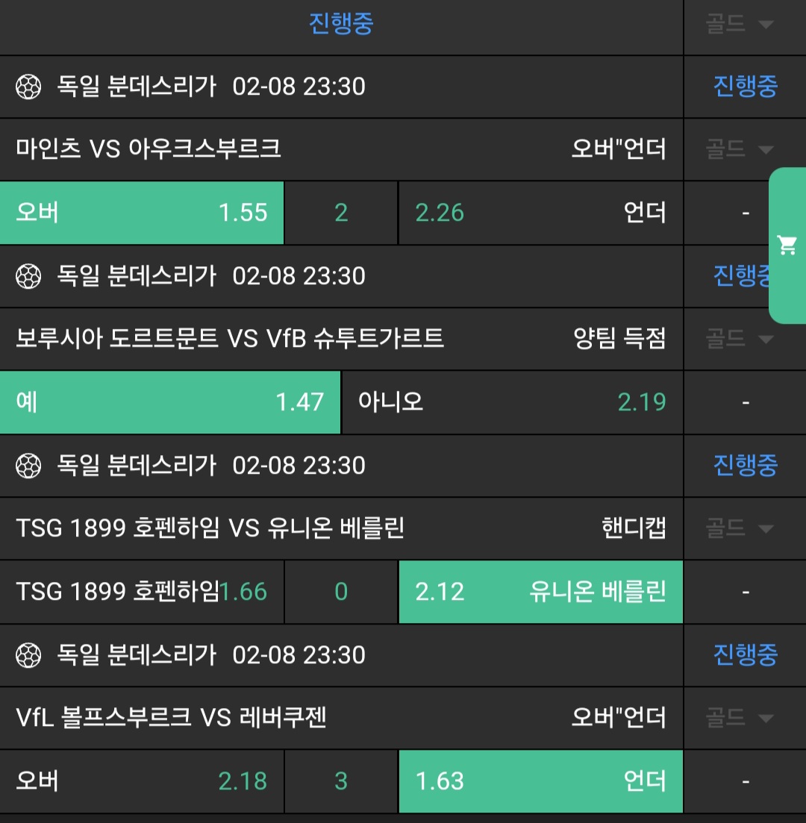Expand 골드 dropdown on Wolfsburg match row

click(739, 719)
